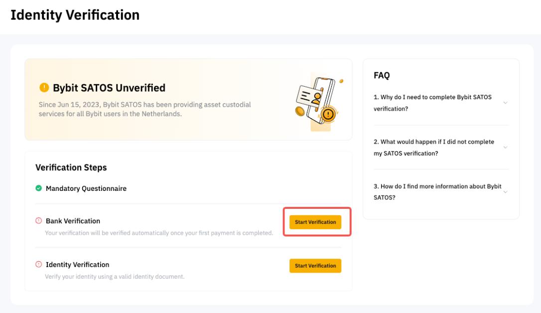Click the Identity Verification page title
This screenshot has height=313, width=541.
[75, 15]
